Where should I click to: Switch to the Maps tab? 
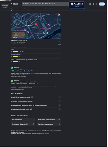pyautogui.click(x=15, y=9)
